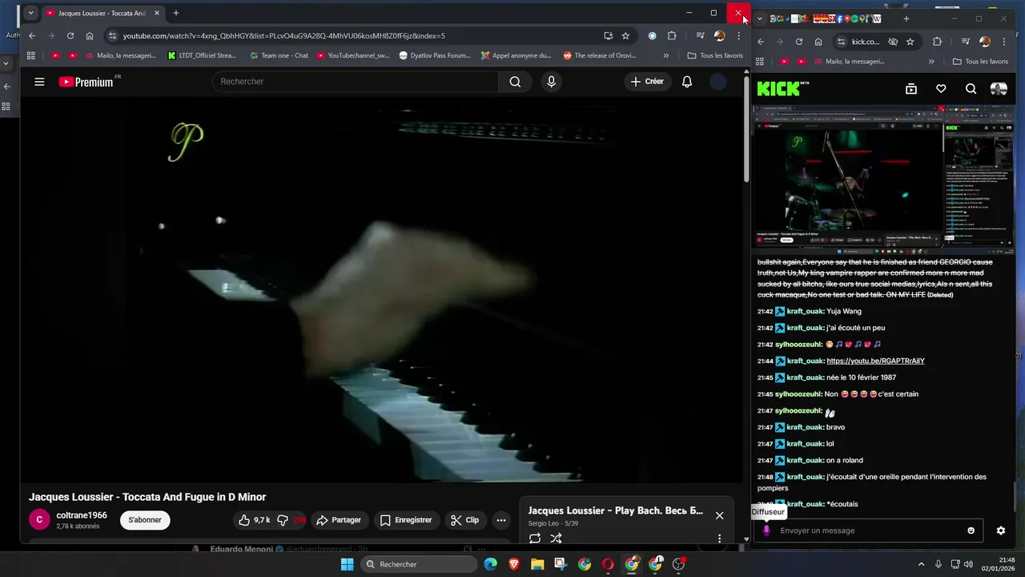Open the coltrane1966 channel link
This screenshot has width=1025, height=577.
pyautogui.click(x=82, y=515)
